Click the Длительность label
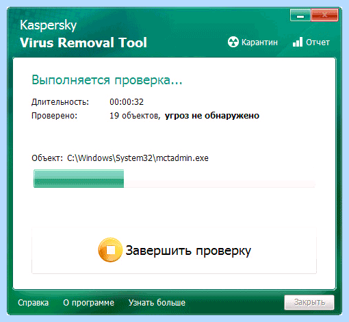 click(60, 102)
